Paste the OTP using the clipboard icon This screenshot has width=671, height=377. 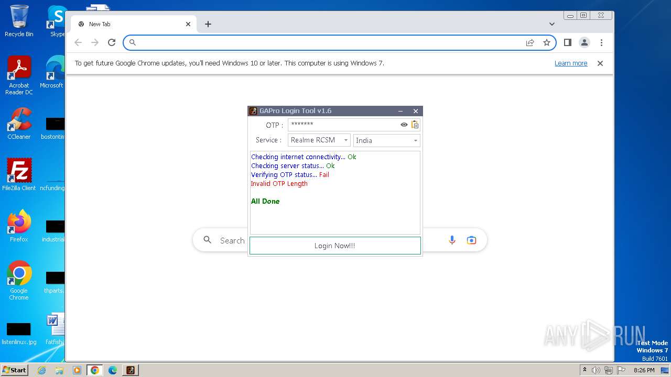(415, 125)
